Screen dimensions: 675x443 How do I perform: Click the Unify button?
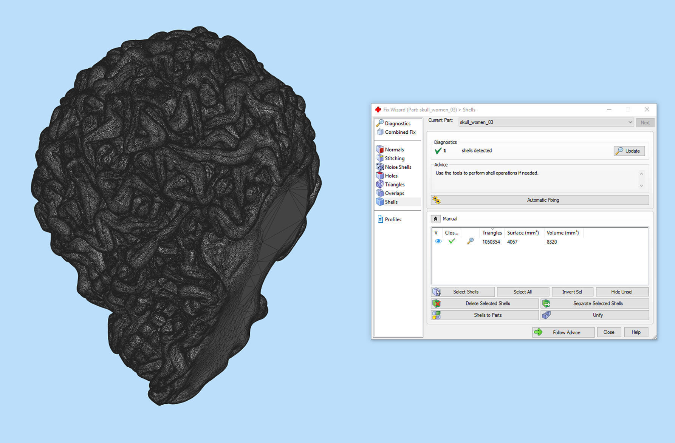click(595, 315)
